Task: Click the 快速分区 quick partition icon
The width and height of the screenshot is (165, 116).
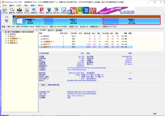Action: (x=27, y=11)
